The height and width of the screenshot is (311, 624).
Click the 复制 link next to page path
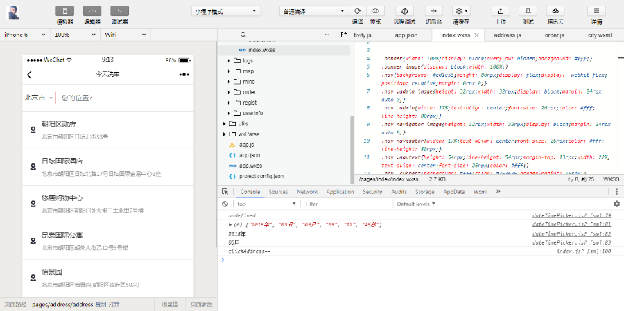pyautogui.click(x=101, y=304)
